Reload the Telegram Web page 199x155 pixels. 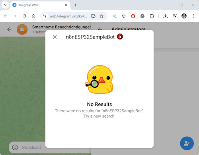coord(24,16)
